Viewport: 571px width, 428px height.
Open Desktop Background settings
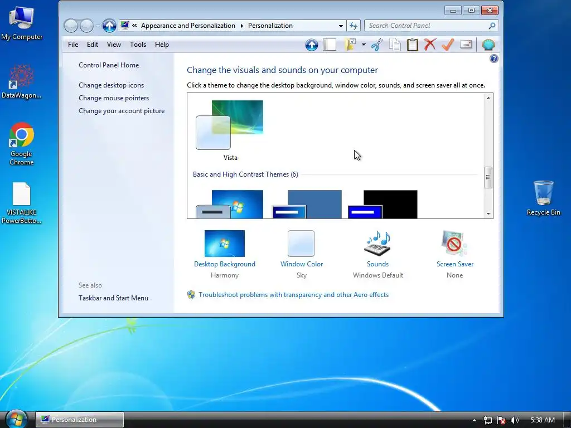click(x=224, y=244)
